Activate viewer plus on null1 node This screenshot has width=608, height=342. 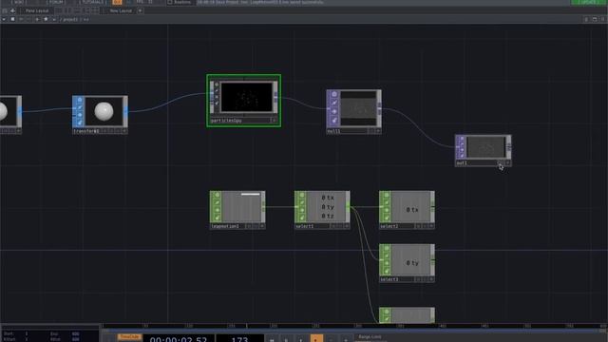point(378,131)
